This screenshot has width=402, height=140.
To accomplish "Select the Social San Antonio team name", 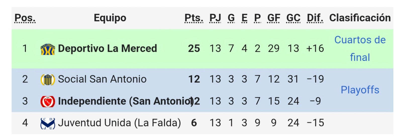I will (102, 79).
